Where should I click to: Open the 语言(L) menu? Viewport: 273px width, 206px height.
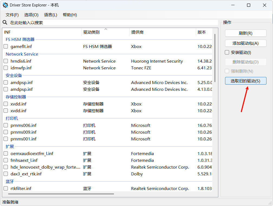coord(51,15)
